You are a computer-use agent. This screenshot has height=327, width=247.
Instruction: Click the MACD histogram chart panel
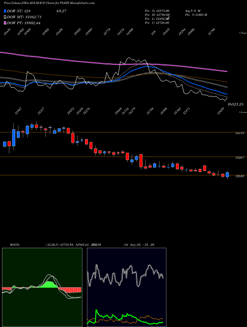pyautogui.click(x=42, y=287)
